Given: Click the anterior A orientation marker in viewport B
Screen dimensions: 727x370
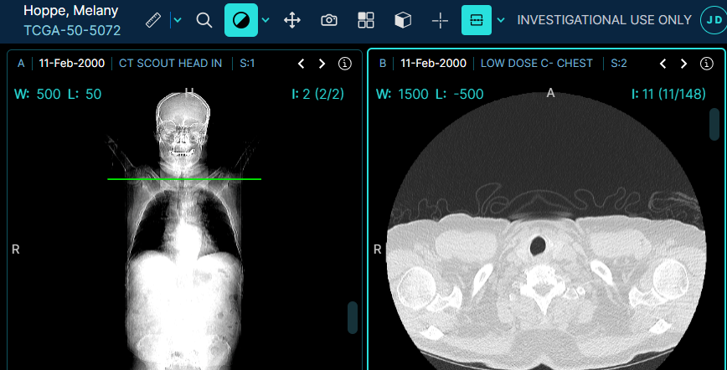Looking at the screenshot, I should [550, 93].
